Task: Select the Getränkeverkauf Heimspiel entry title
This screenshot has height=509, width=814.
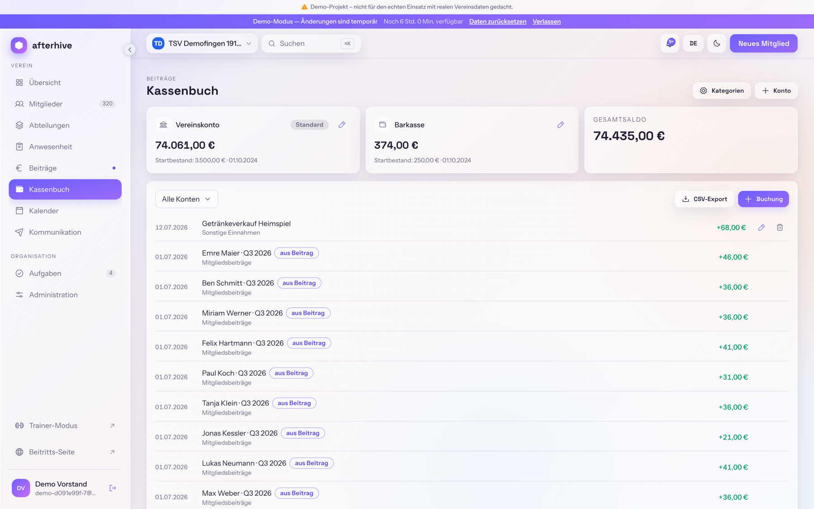Action: [246, 224]
